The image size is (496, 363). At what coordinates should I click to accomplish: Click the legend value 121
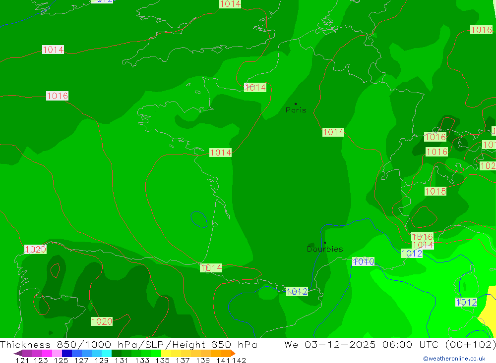(x=22, y=360)
